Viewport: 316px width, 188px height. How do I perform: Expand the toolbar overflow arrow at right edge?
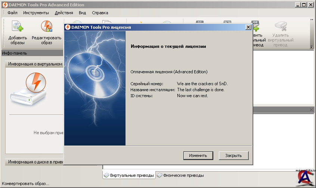[312, 19]
